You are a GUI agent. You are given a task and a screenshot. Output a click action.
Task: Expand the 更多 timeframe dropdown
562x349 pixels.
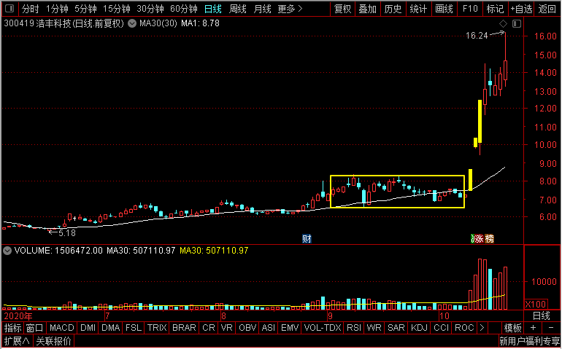point(290,9)
